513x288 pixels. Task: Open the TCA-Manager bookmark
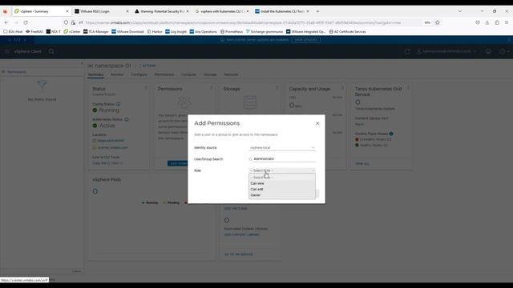pyautogui.click(x=96, y=32)
